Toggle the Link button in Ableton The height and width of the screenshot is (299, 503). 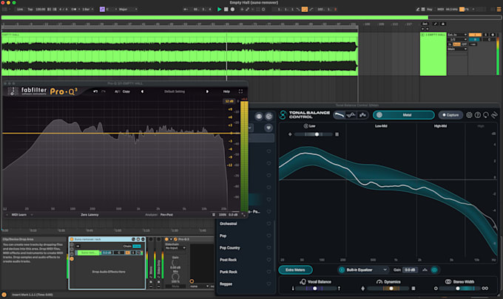click(20, 10)
